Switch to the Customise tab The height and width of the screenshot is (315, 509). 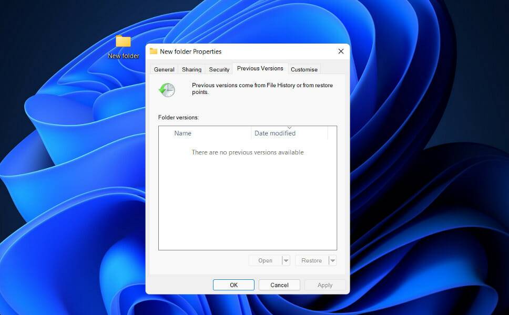304,69
